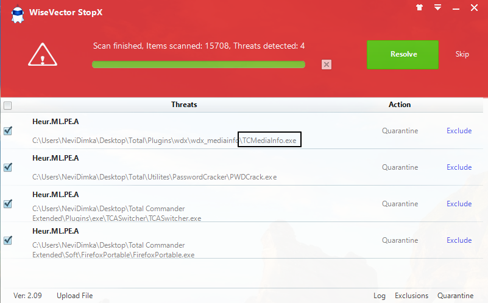The width and height of the screenshot is (488, 303).
Task: Click Heur.ML.PE.A name above FirefoxPortable.exe
Action: (x=55, y=231)
